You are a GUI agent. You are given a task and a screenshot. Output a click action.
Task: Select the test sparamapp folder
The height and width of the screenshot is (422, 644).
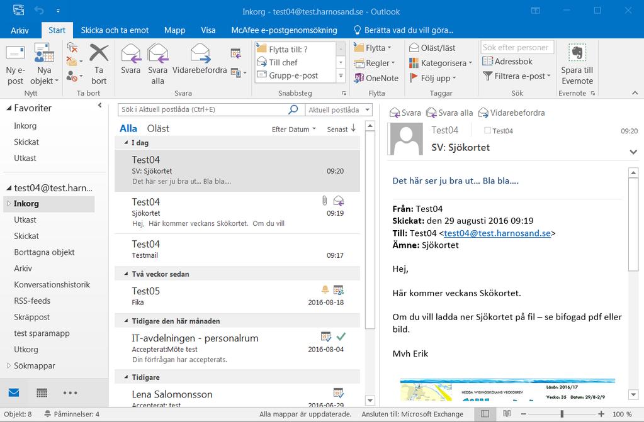point(42,333)
